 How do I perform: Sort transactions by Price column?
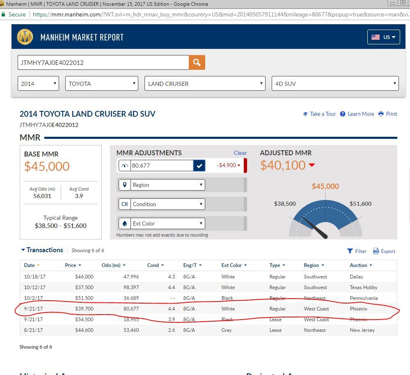click(73, 265)
